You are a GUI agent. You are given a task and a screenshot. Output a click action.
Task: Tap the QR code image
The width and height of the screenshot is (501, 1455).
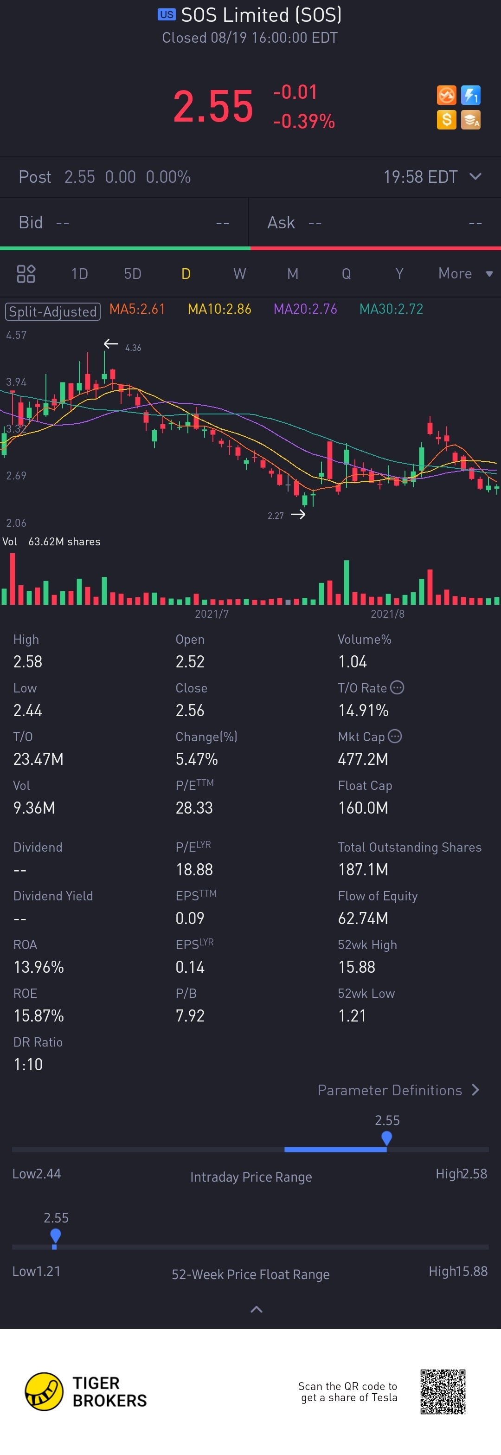pos(443,1391)
